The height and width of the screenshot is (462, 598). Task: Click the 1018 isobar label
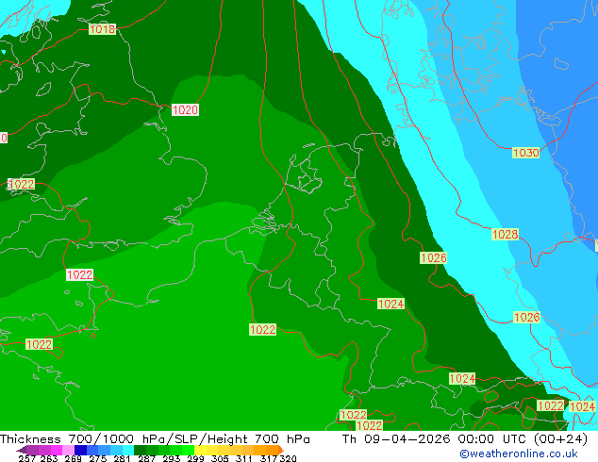pos(102,29)
